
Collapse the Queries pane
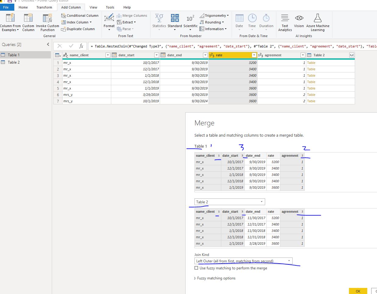click(48, 44)
